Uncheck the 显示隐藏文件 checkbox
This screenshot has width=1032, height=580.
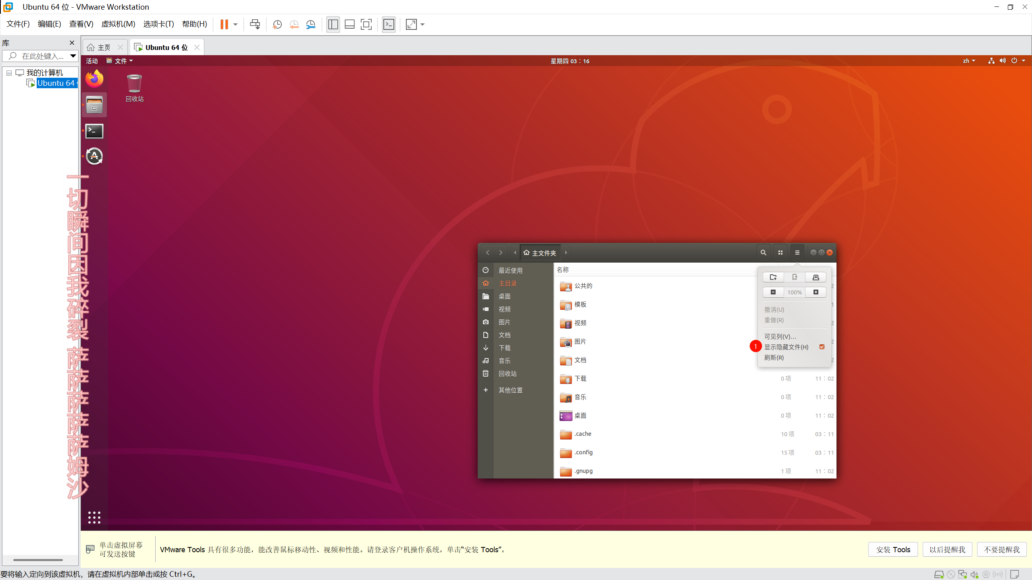tap(822, 347)
